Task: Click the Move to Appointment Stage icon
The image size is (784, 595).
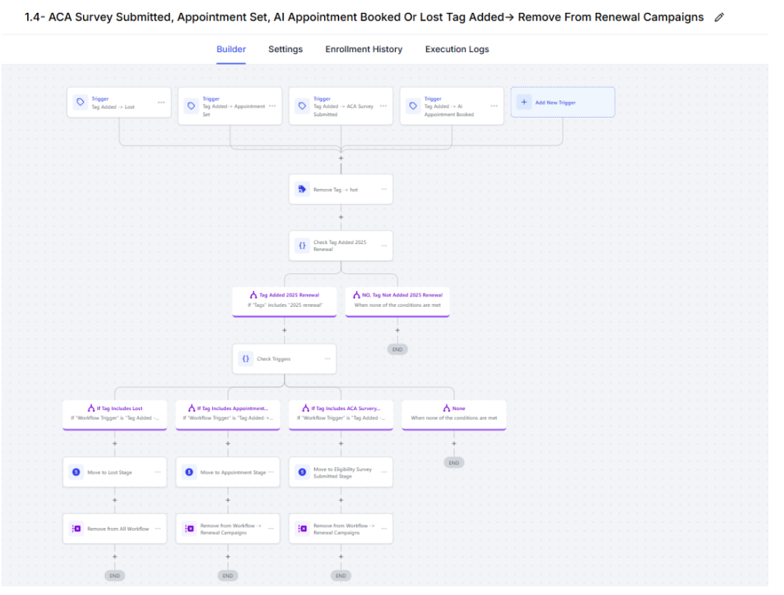Action: 189,472
